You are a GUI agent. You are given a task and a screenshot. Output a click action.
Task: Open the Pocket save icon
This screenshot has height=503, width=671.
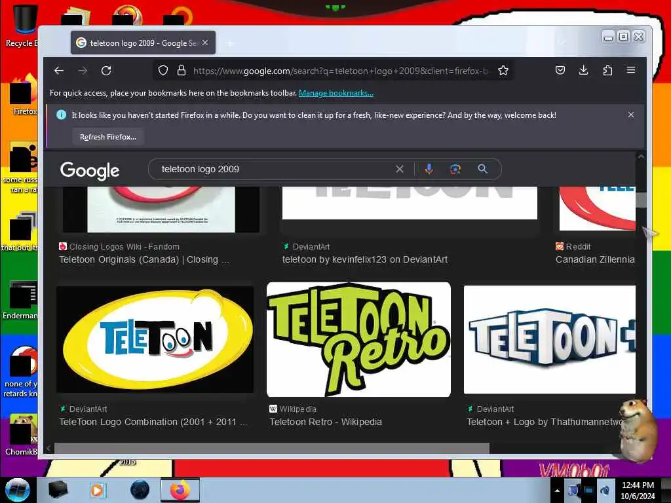coord(560,70)
